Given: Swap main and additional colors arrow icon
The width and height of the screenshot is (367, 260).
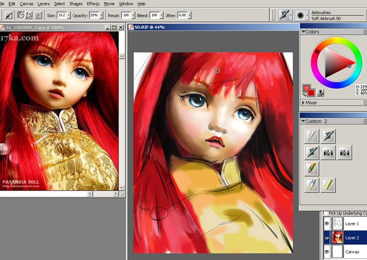Looking at the screenshot, I should (304, 95).
